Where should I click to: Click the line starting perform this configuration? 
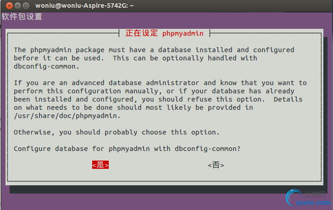[154, 91]
